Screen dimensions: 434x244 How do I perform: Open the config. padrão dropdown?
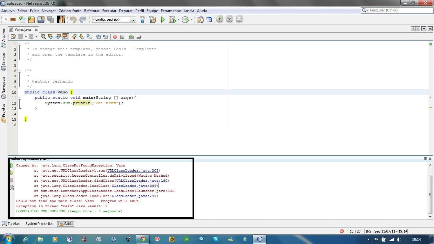click(x=133, y=20)
